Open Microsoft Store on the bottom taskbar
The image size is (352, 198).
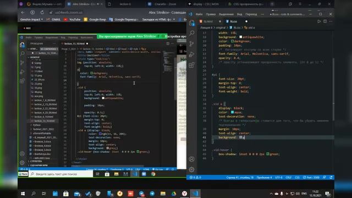pyautogui.click(x=66, y=194)
